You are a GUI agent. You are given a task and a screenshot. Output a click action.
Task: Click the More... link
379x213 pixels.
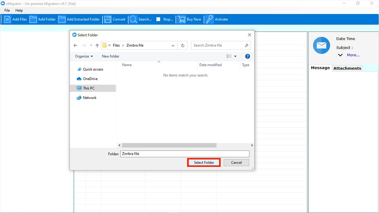[x=353, y=55]
